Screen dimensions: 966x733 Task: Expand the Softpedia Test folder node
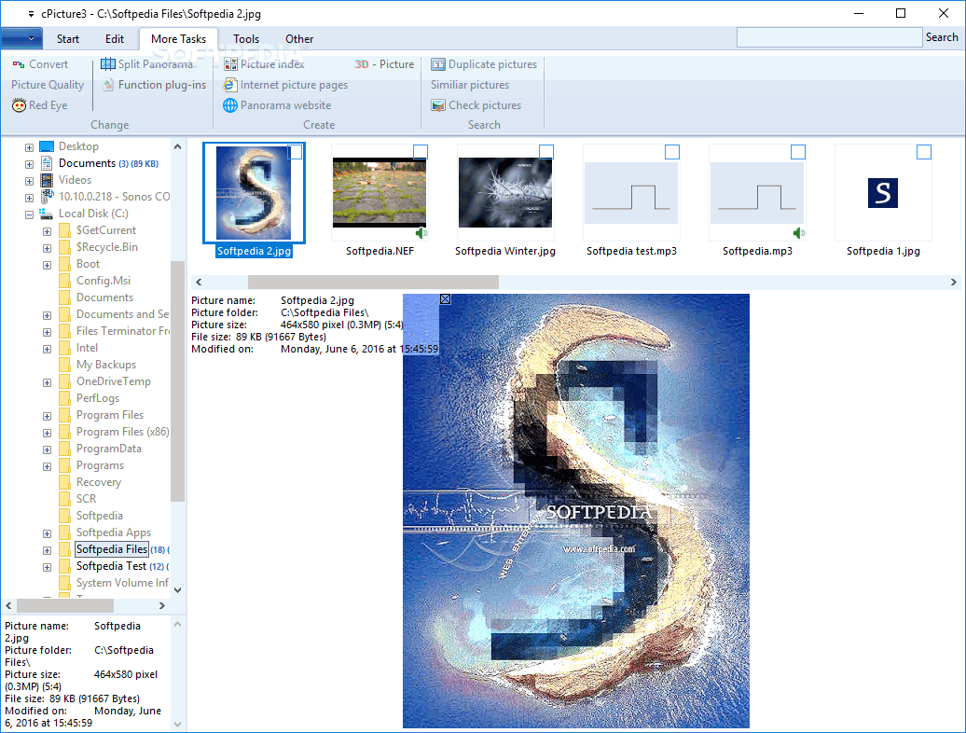(x=47, y=567)
